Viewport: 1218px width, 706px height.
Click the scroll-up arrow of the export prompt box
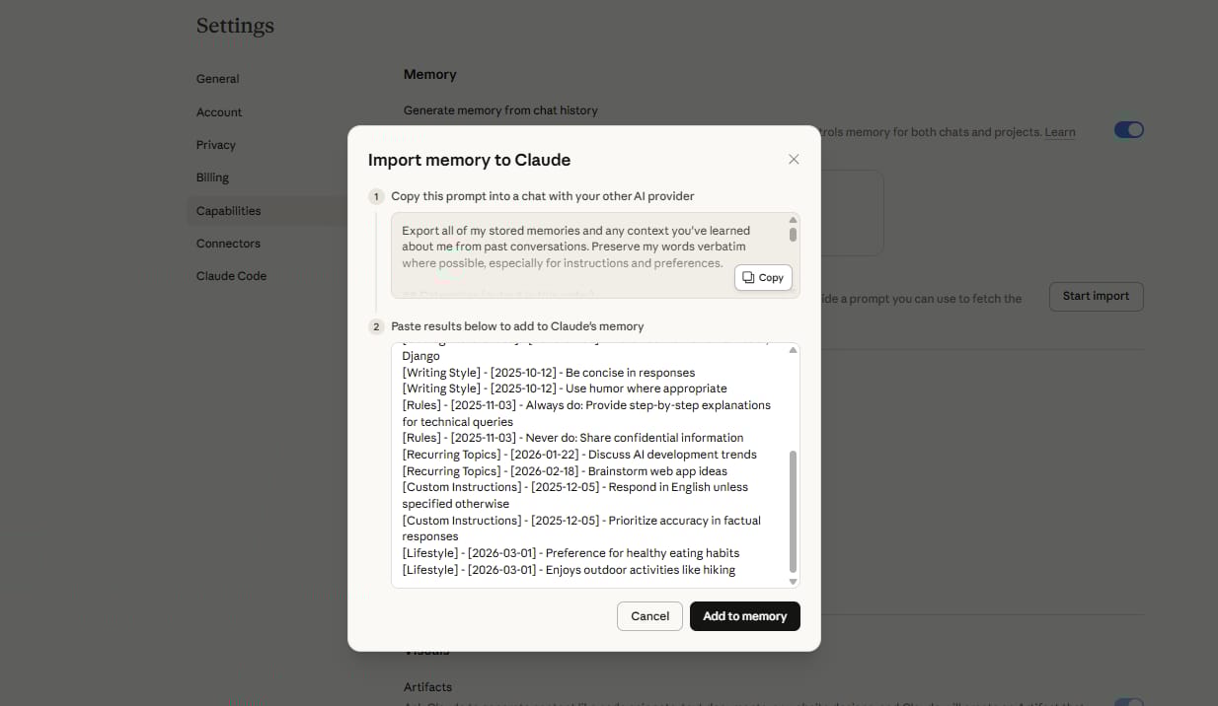793,219
